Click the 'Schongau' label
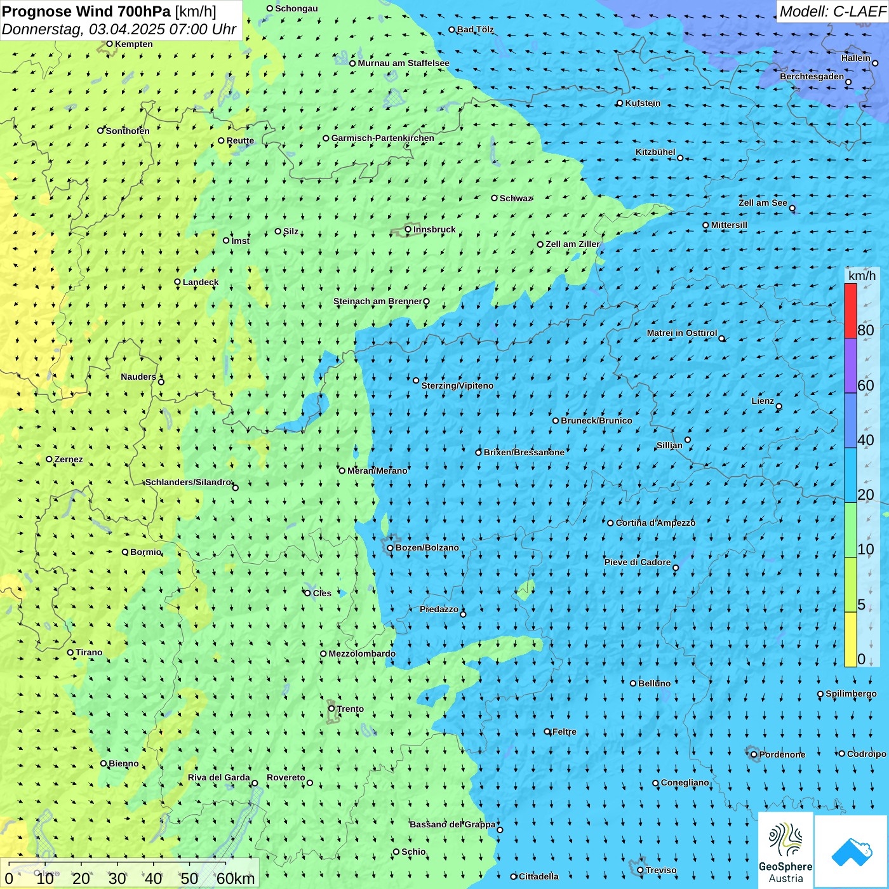This screenshot has width=889, height=889. (x=297, y=8)
